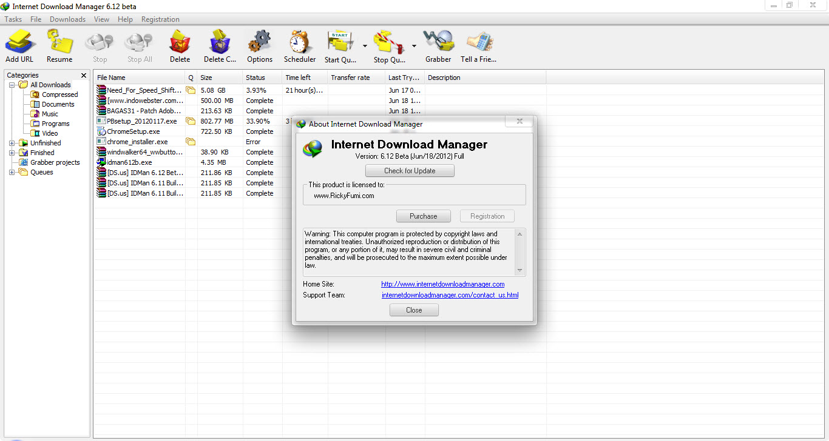The width and height of the screenshot is (829, 441).
Task: Click the Purchase button
Action: [x=423, y=216]
